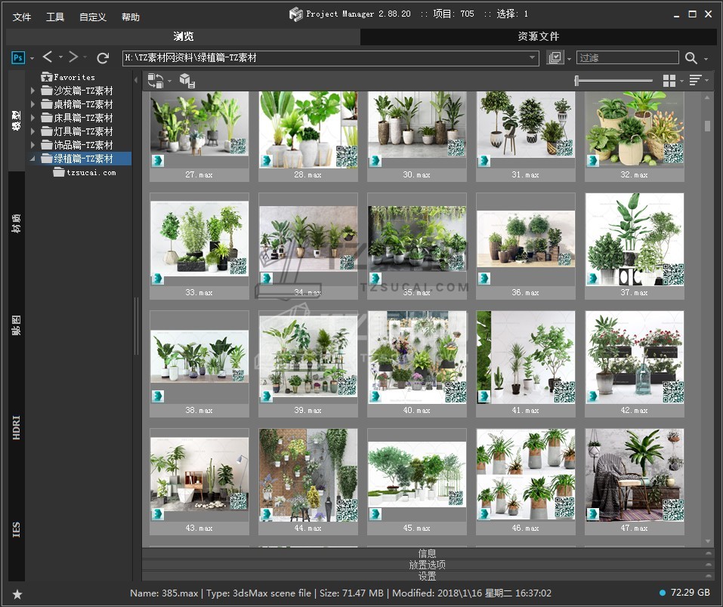Click the swap/convert files toolbar icon

pyautogui.click(x=156, y=80)
